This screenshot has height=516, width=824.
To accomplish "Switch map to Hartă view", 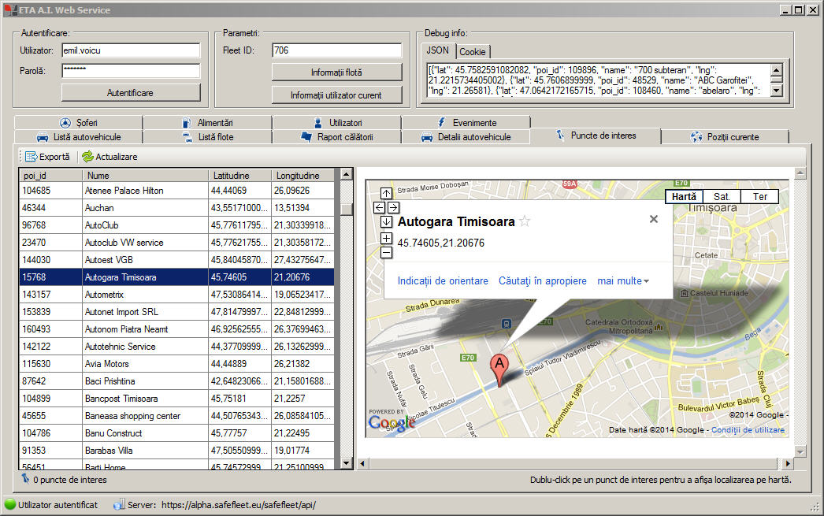I will tap(685, 196).
